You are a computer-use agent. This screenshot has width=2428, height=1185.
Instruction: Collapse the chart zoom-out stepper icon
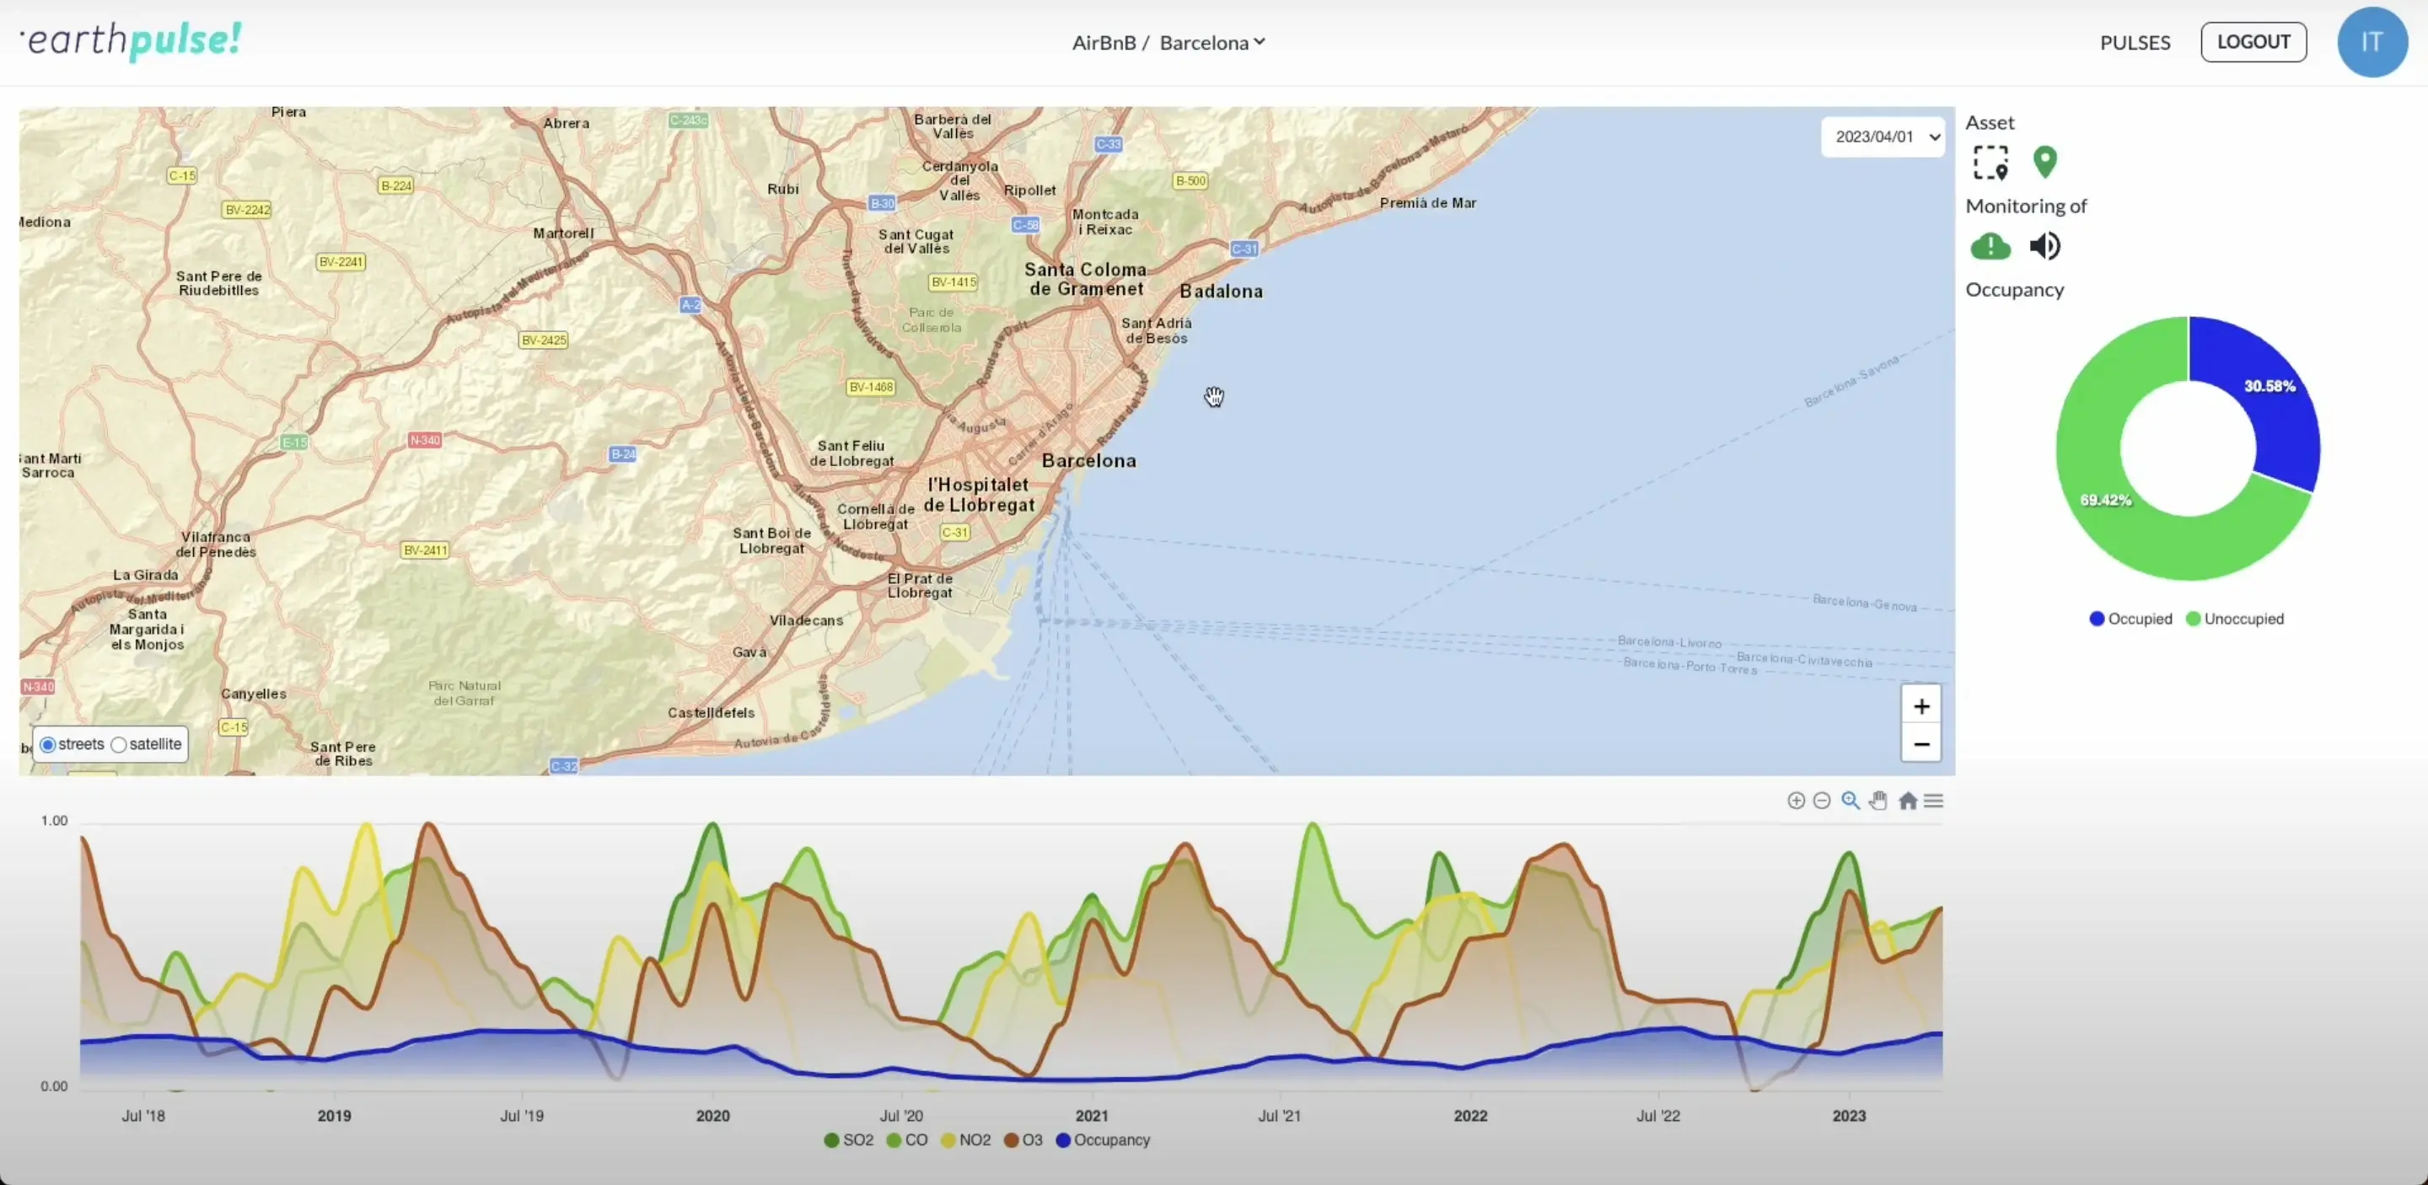pos(1822,800)
